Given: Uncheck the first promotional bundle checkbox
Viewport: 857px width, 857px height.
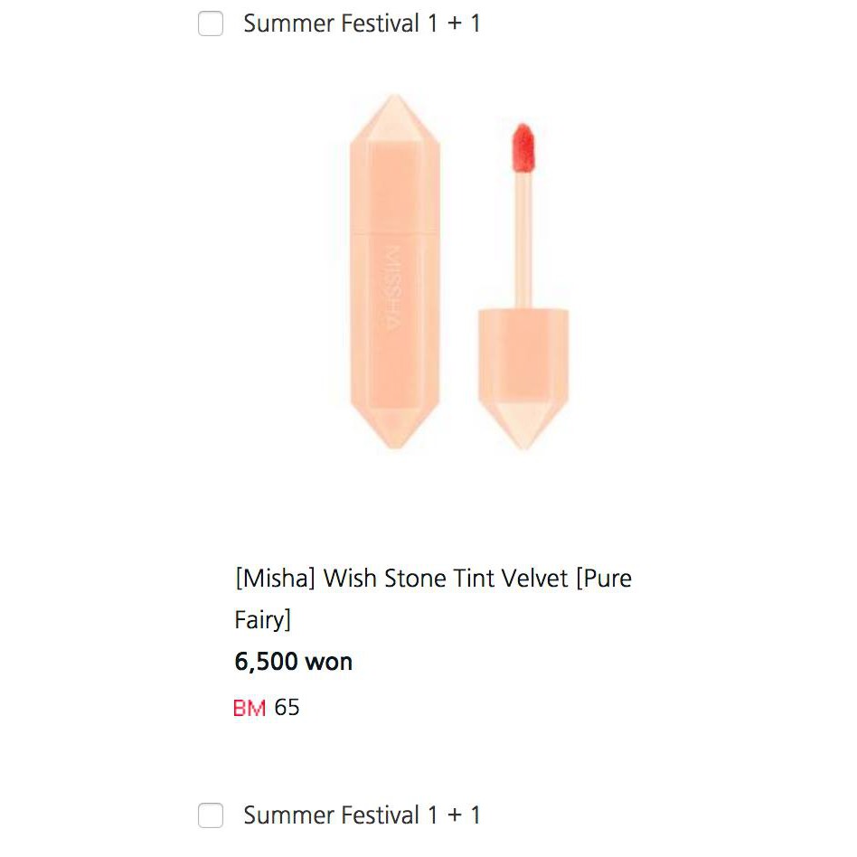Looking at the screenshot, I should tap(211, 24).
